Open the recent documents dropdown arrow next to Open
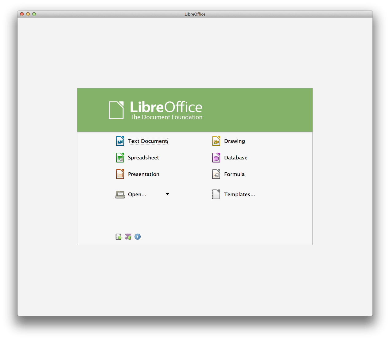Viewport: 390px width, 340px height. click(x=167, y=194)
